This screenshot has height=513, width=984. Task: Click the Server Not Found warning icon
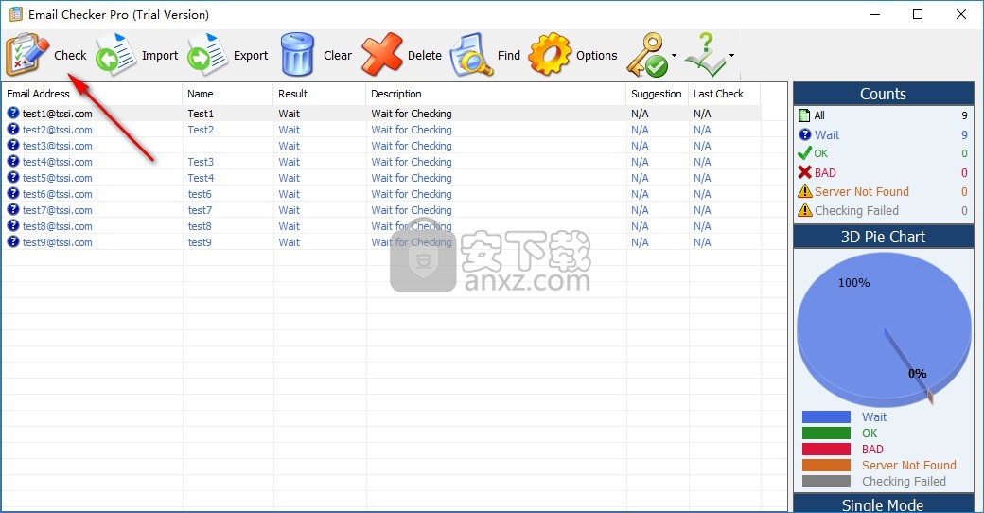(x=804, y=191)
